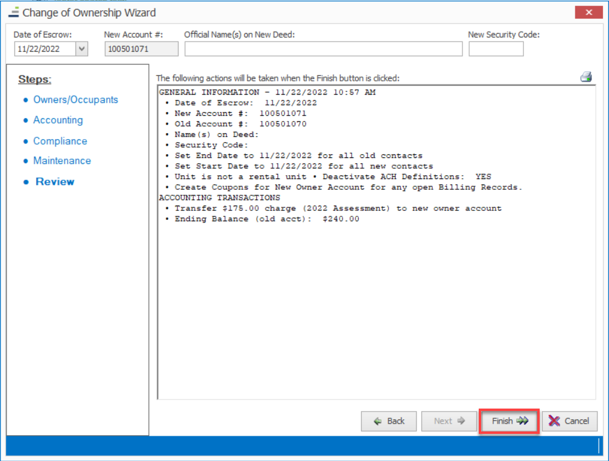Focus the Official Name(s) on New Deed field
The width and height of the screenshot is (609, 461).
(323, 49)
